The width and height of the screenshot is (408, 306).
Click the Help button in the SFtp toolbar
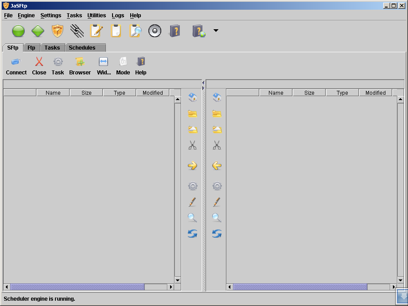tap(141, 66)
